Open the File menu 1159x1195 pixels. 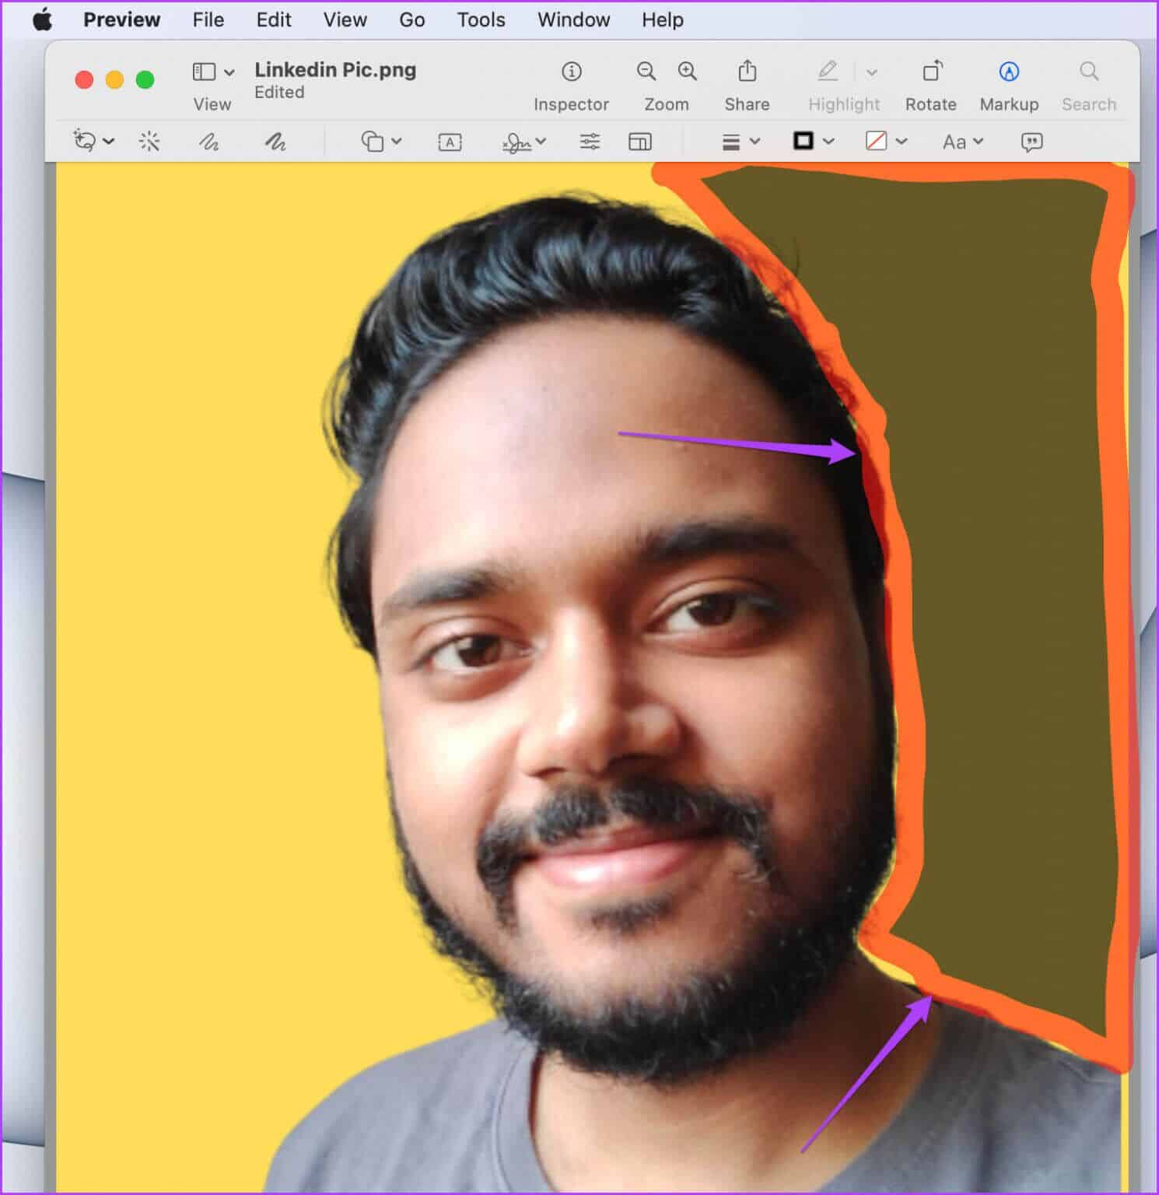point(208,19)
